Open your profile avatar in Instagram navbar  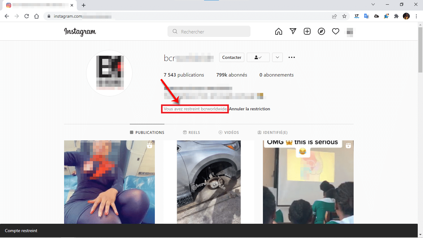(x=350, y=32)
